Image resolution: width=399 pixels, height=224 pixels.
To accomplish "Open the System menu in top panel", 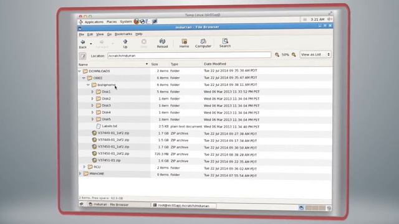I will 126,22.
